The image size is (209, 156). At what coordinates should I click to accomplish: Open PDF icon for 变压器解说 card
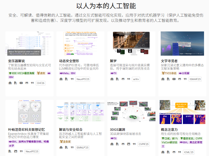pyautogui.click(x=16, y=83)
